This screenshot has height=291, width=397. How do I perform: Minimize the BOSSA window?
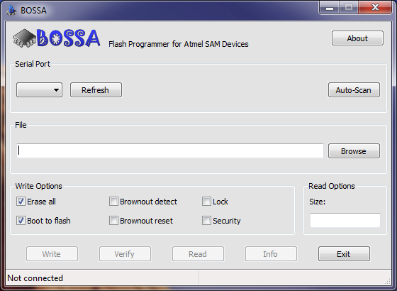pos(330,8)
